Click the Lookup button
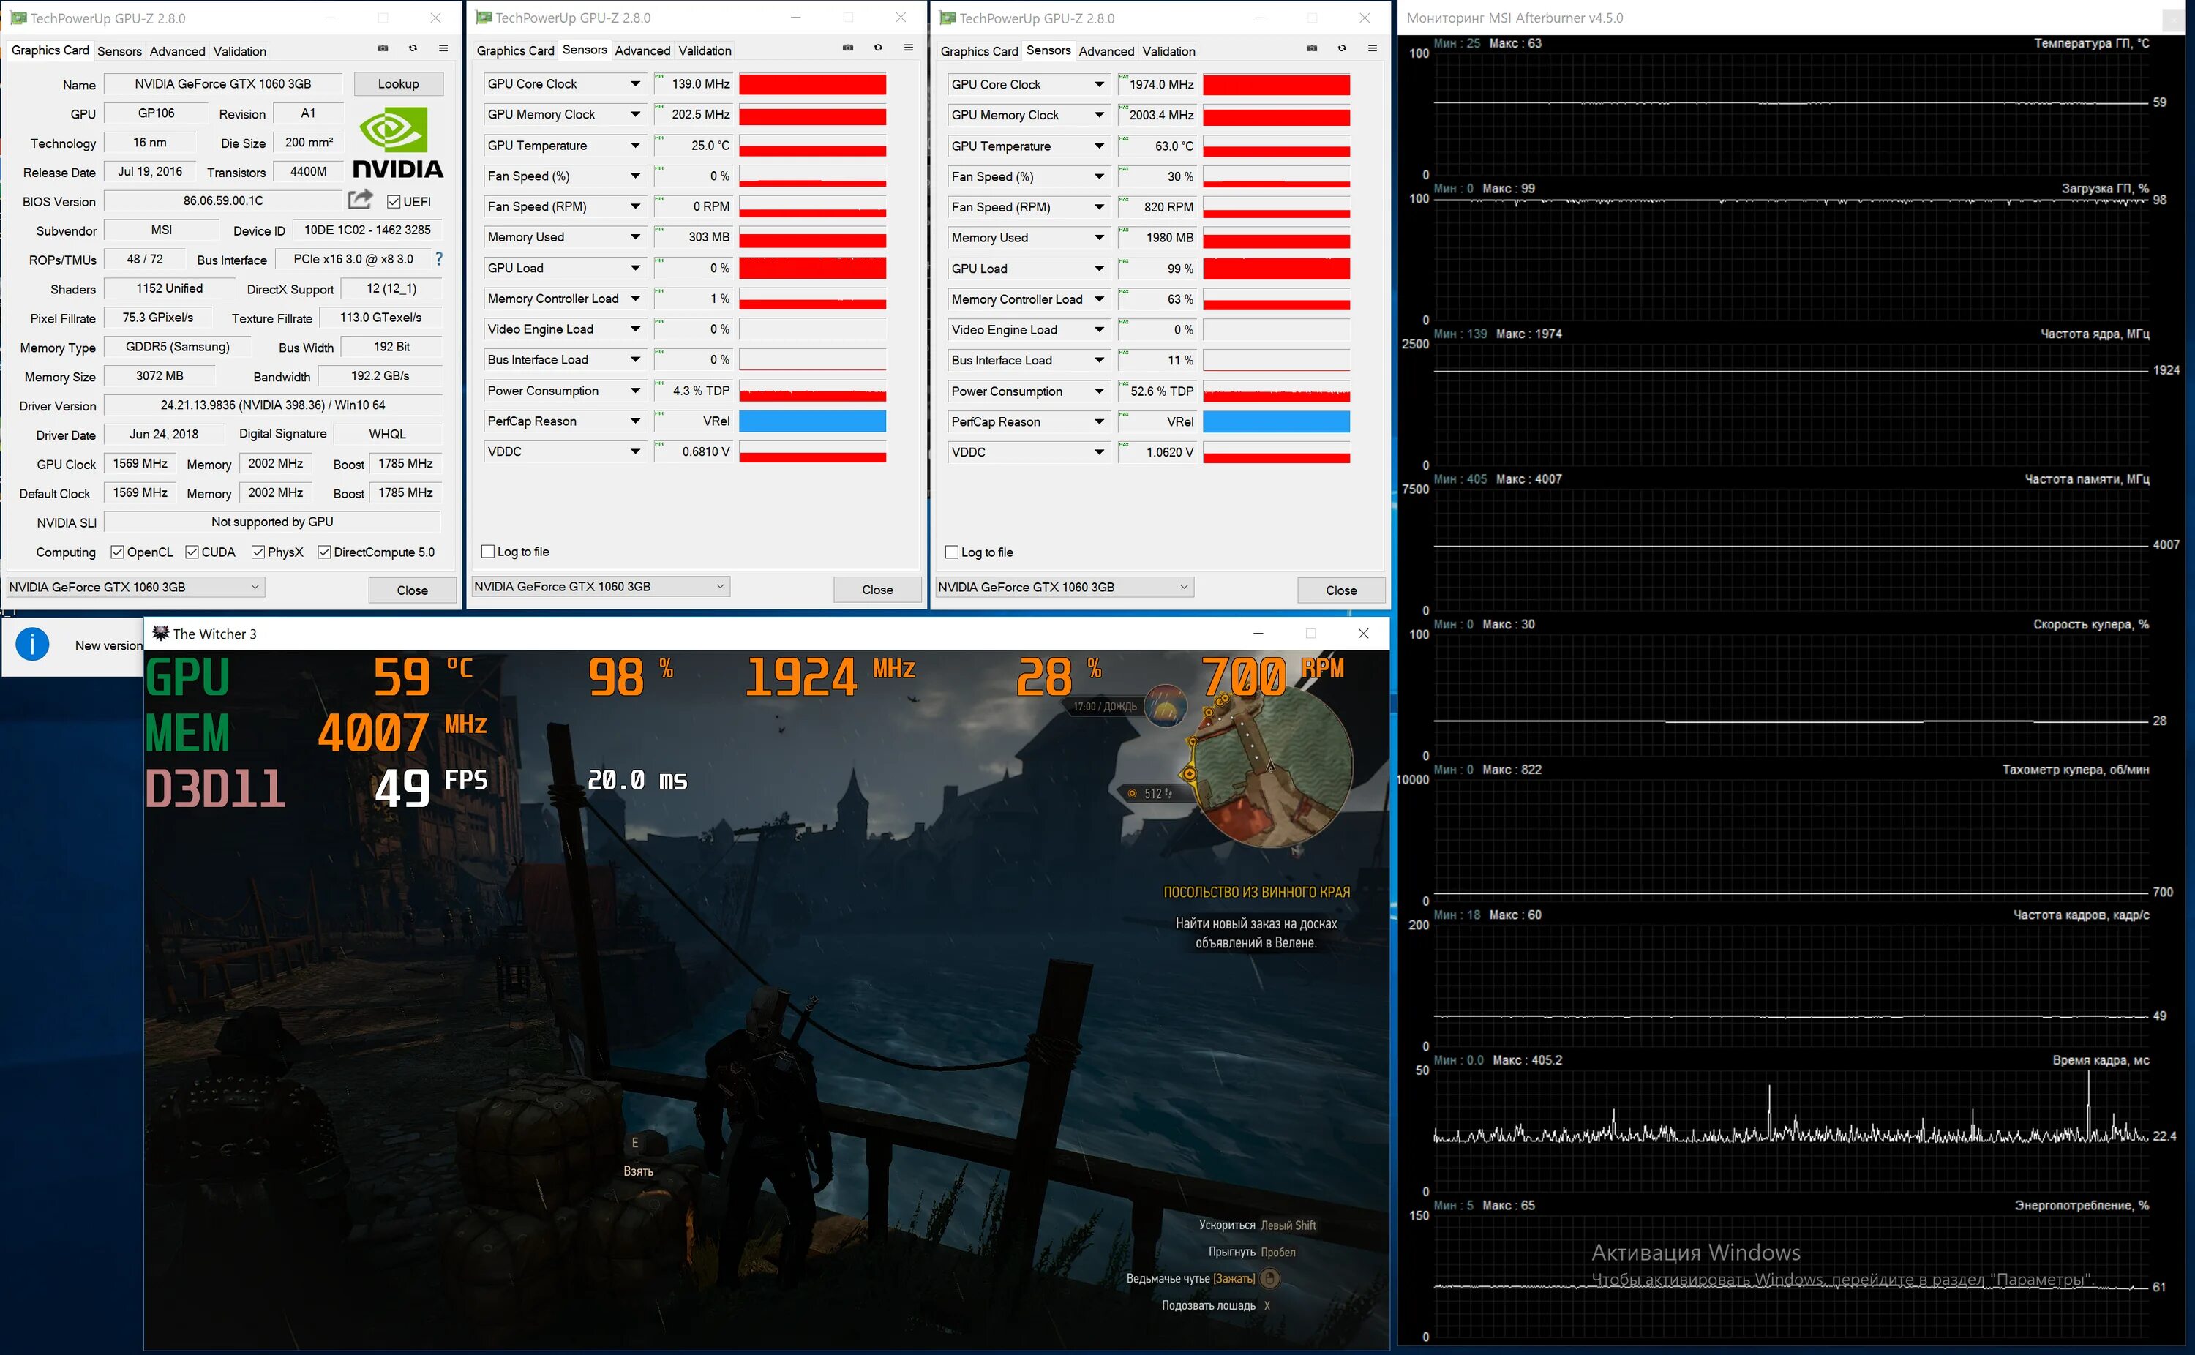The width and height of the screenshot is (2195, 1355). point(399,84)
